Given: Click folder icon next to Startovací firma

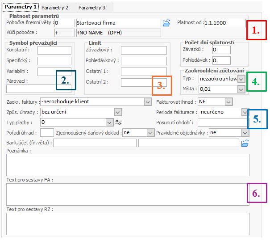Looking at the screenshot, I should [166, 23].
